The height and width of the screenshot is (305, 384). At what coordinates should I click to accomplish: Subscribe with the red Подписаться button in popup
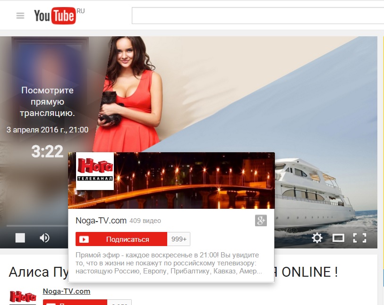point(121,239)
